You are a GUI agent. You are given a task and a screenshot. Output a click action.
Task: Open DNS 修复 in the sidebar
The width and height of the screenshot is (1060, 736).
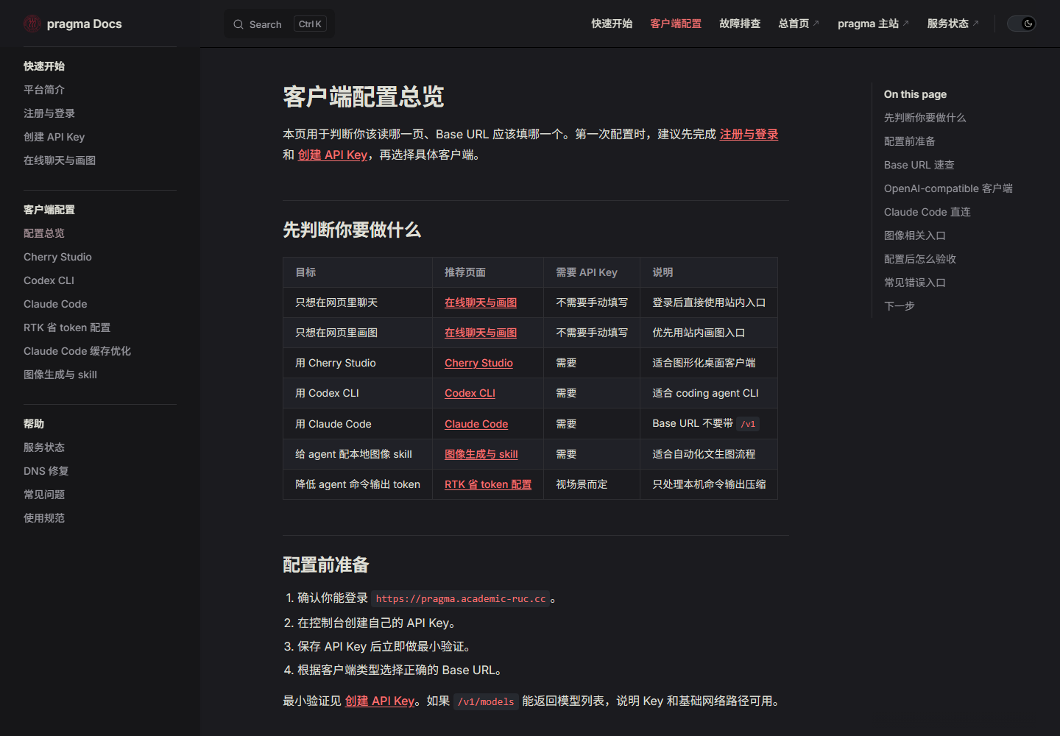pyautogui.click(x=46, y=471)
